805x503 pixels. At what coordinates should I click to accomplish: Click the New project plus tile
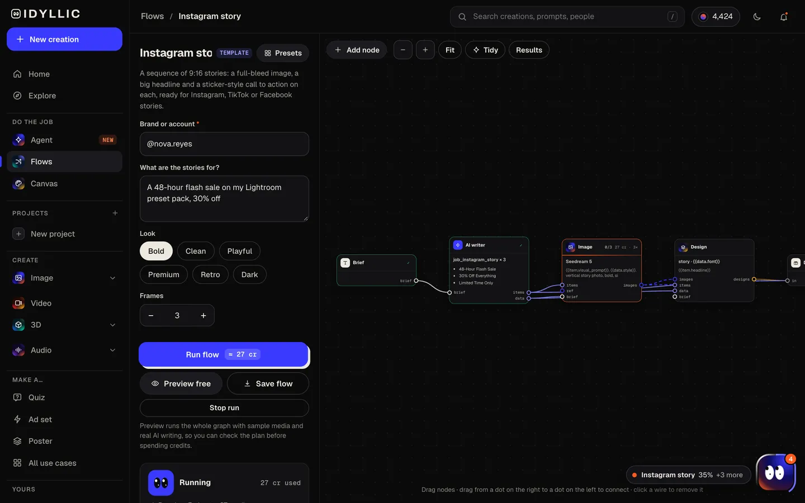pos(18,234)
